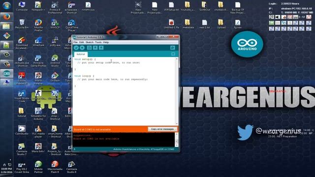Open the Wireshark desktop icon
The height and width of the screenshot is (177, 315).
tap(38, 41)
